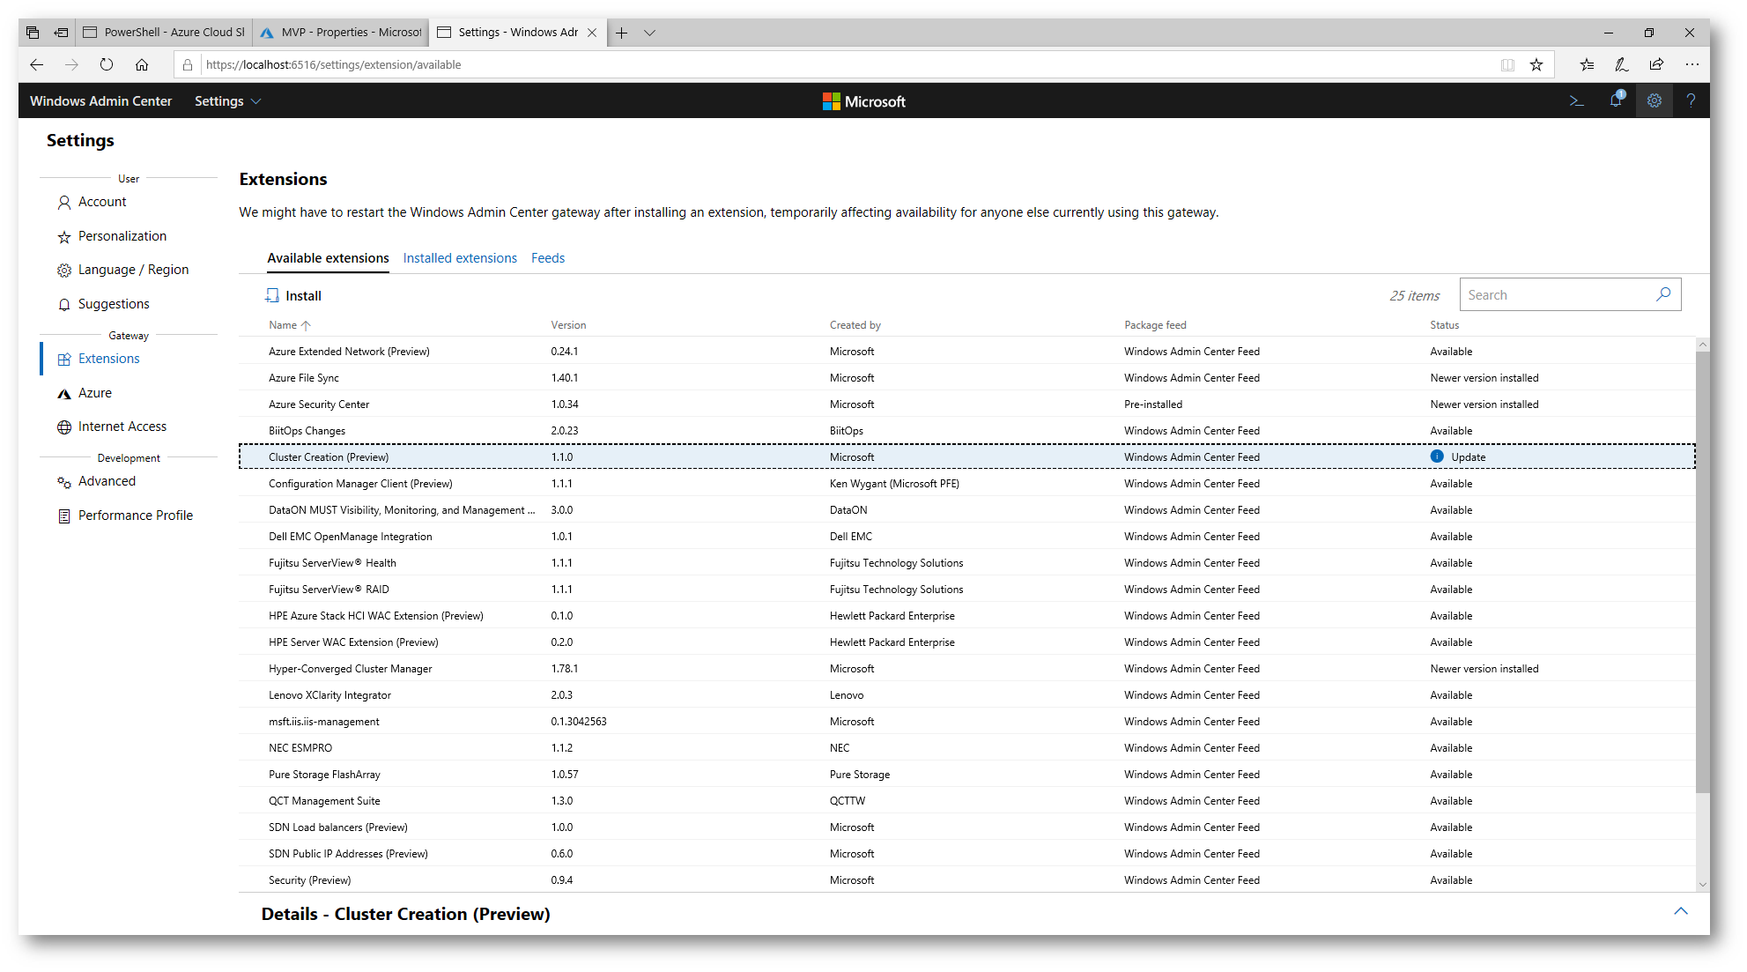Add page to favorites with star icon
The image size is (1747, 972).
point(1536,64)
